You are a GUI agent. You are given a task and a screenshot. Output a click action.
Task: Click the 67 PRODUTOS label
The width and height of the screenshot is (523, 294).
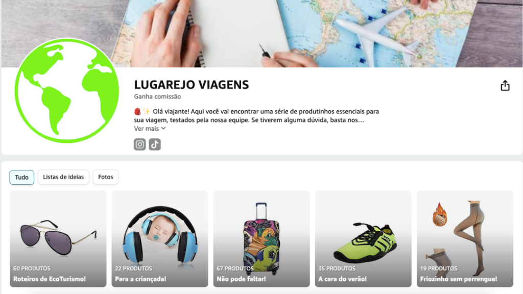coord(235,268)
